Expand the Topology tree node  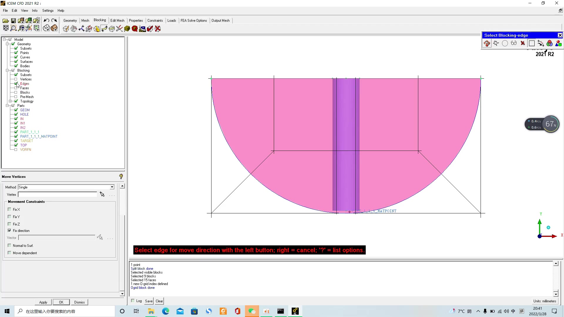(10, 101)
